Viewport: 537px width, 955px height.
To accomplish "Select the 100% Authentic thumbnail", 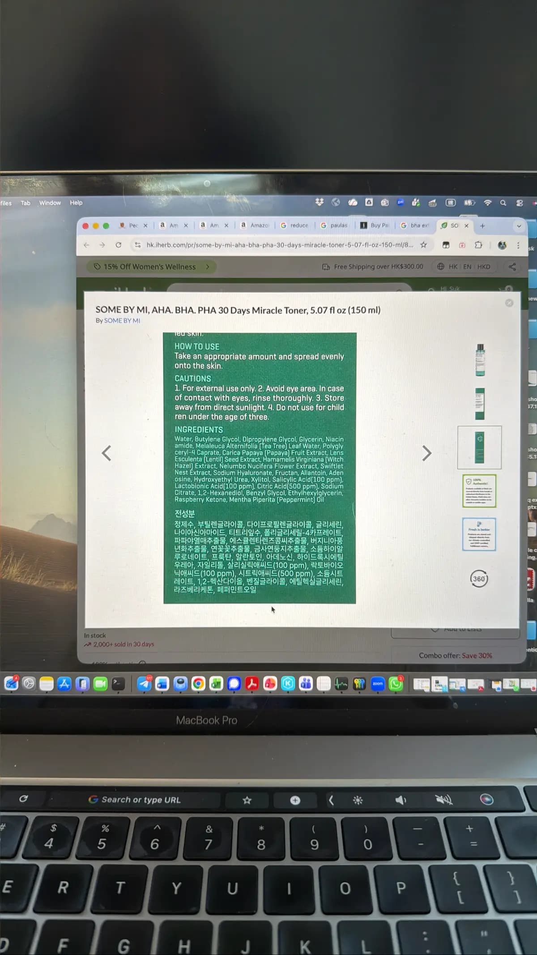I will click(479, 491).
